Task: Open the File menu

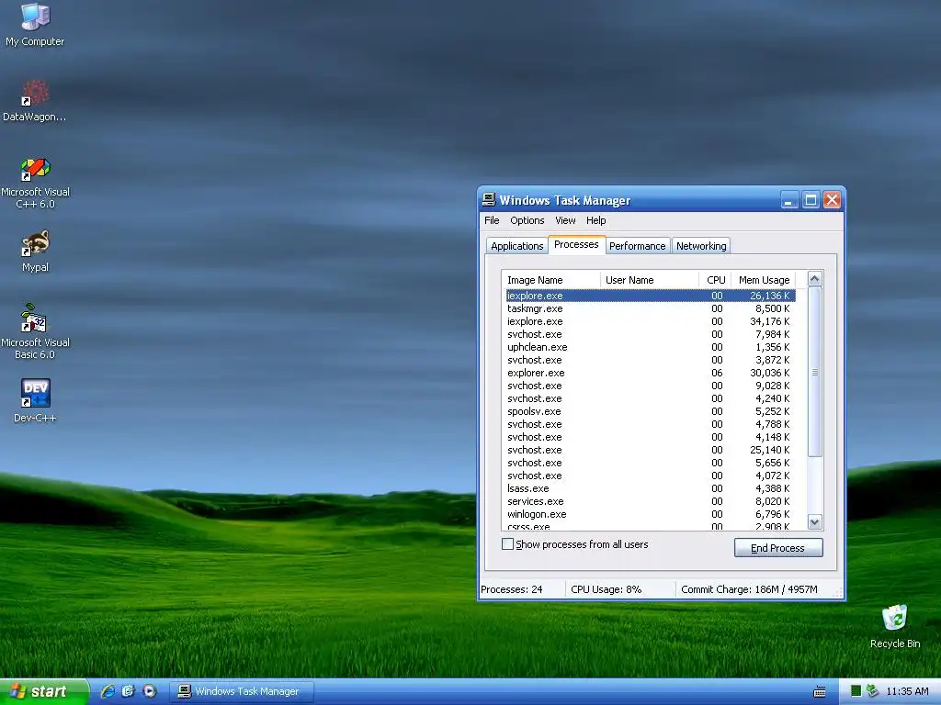Action: point(492,220)
